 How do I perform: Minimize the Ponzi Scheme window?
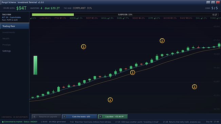(x=208, y=2)
